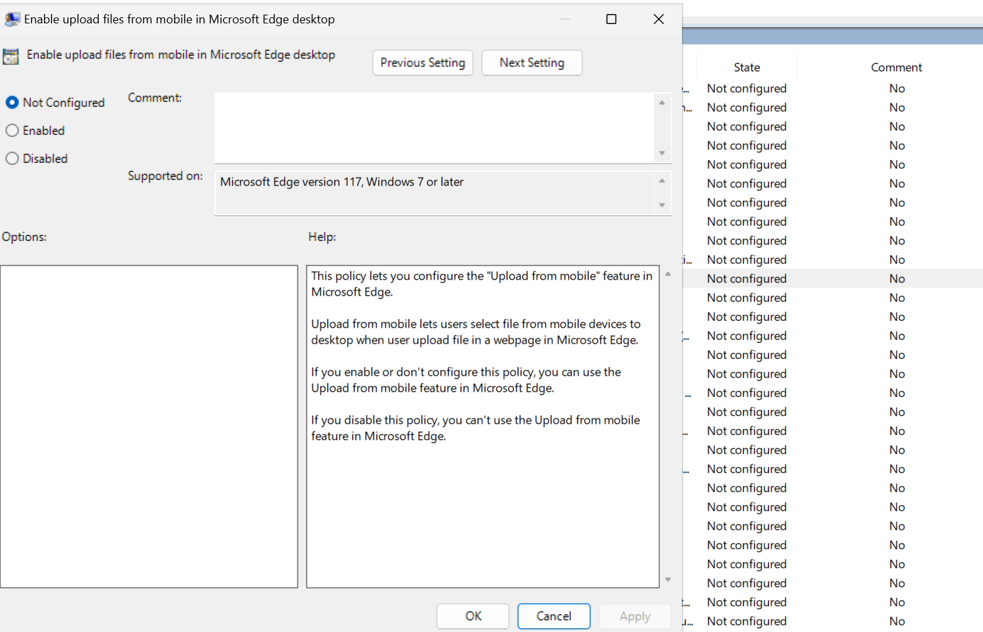Image resolution: width=983 pixels, height=632 pixels.
Task: Click the policy setting icon beside the heading
Action: click(x=11, y=55)
